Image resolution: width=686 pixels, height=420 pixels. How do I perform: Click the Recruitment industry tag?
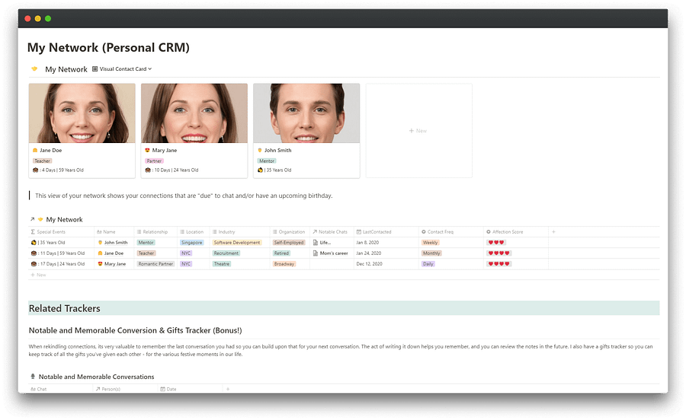(x=226, y=253)
